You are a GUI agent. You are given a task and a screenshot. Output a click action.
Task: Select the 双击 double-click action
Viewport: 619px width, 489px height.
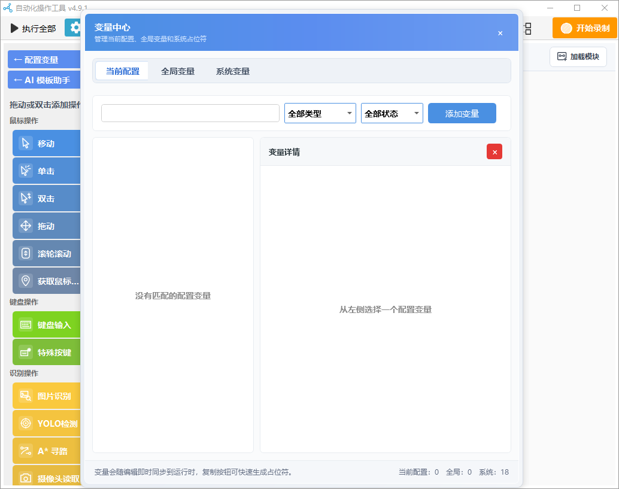point(47,199)
